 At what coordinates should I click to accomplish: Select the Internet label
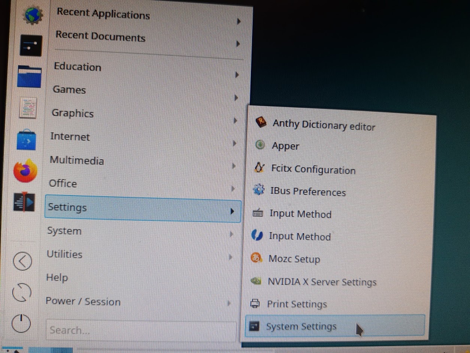coord(70,137)
